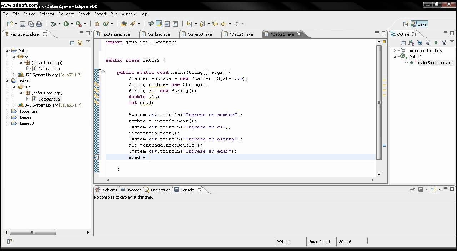Open the Window menu
The width and height of the screenshot is (457, 251).
(x=129, y=14)
